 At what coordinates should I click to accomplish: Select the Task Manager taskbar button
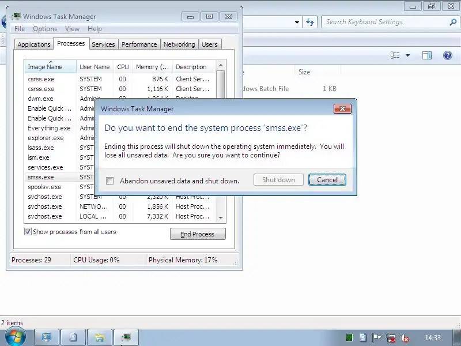click(126, 337)
